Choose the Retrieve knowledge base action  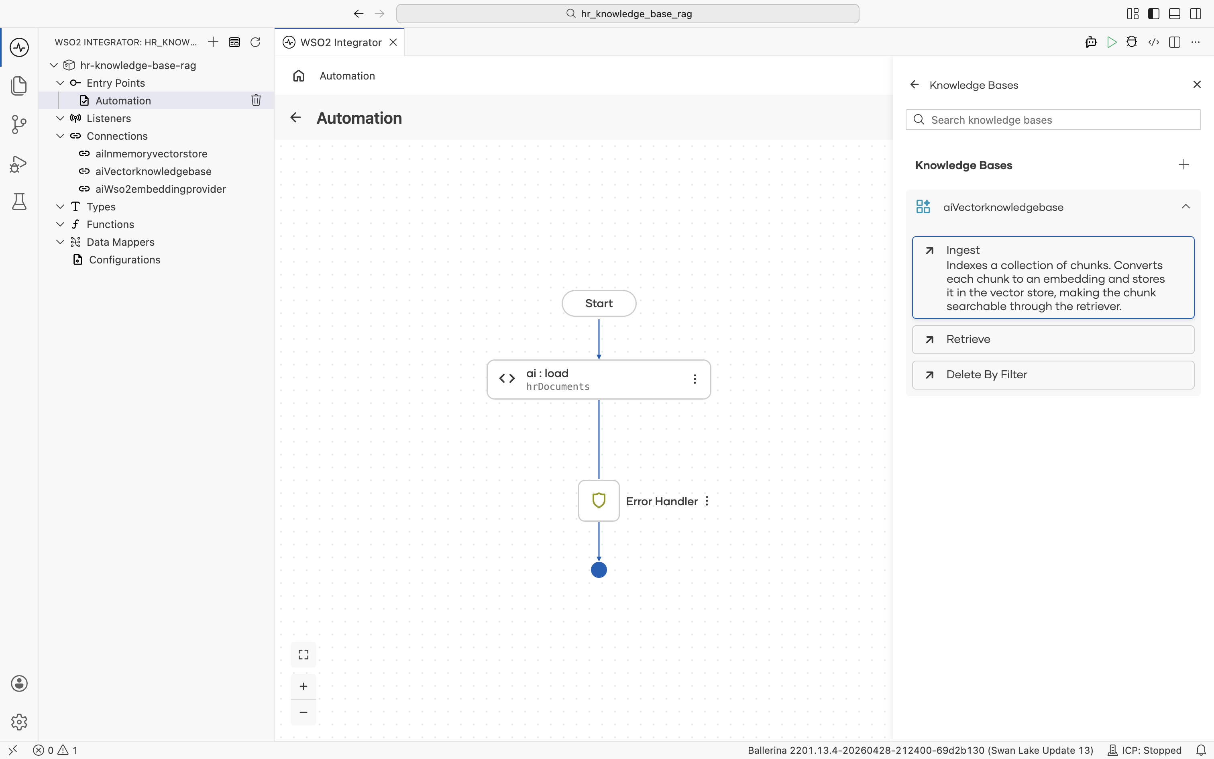[x=1053, y=339]
